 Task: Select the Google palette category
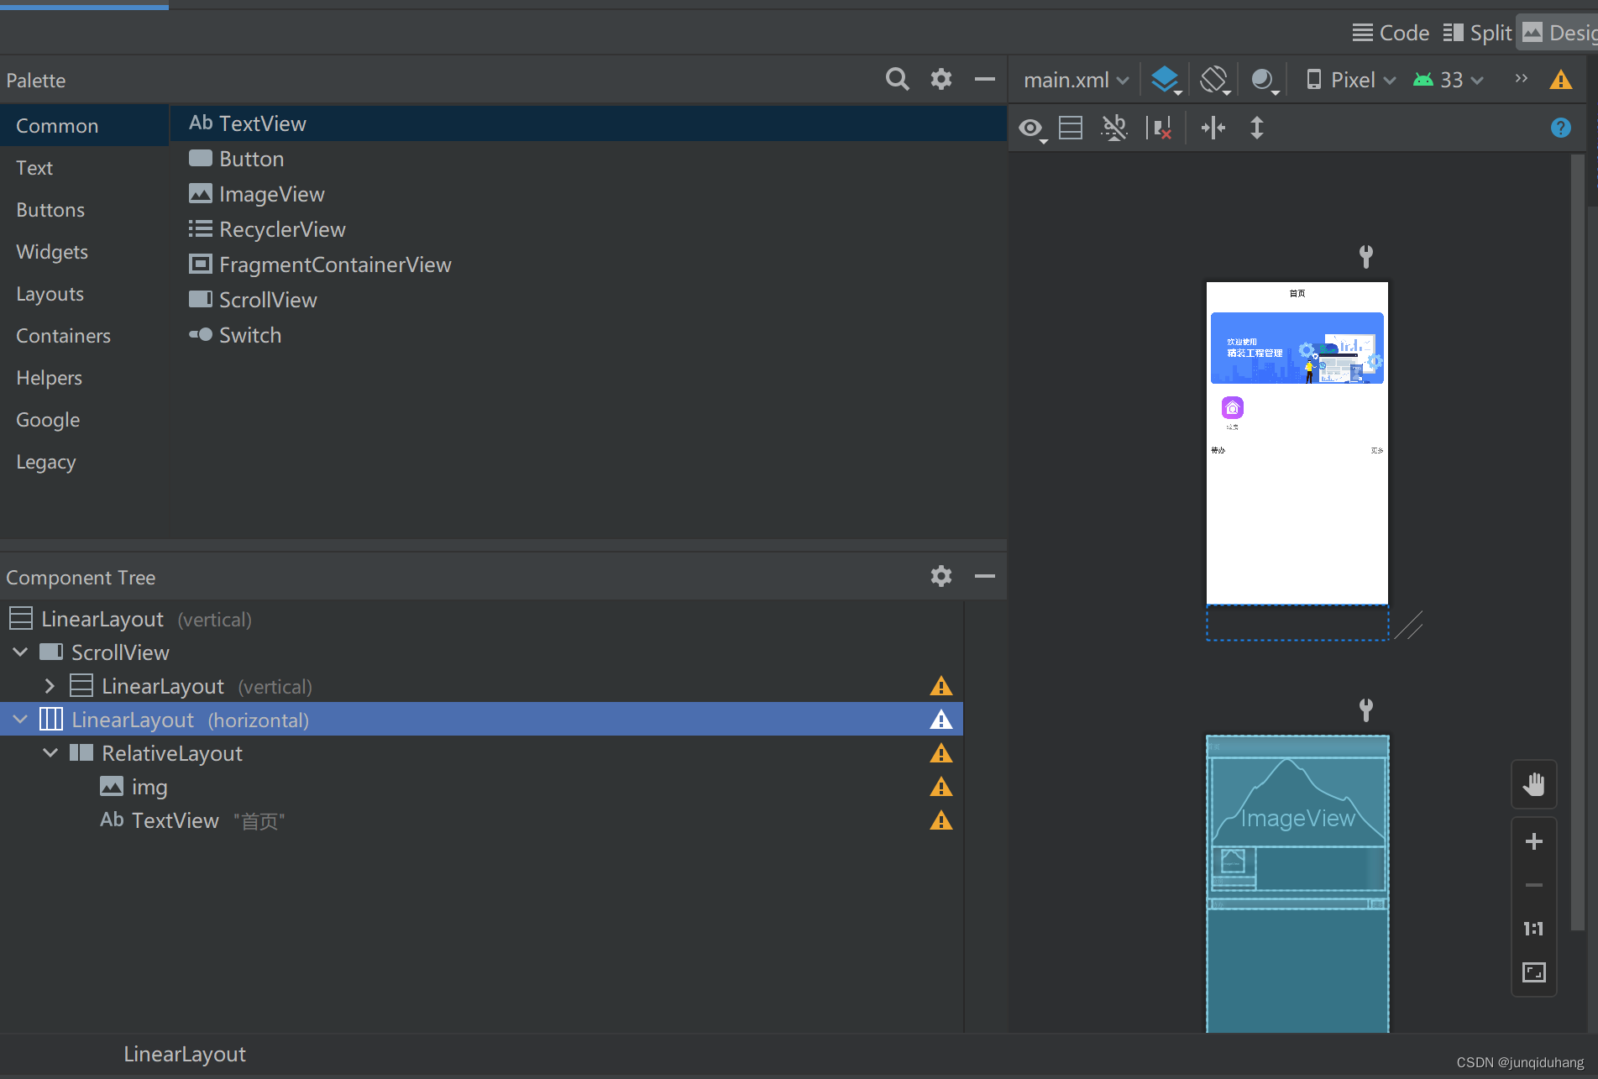(x=84, y=420)
